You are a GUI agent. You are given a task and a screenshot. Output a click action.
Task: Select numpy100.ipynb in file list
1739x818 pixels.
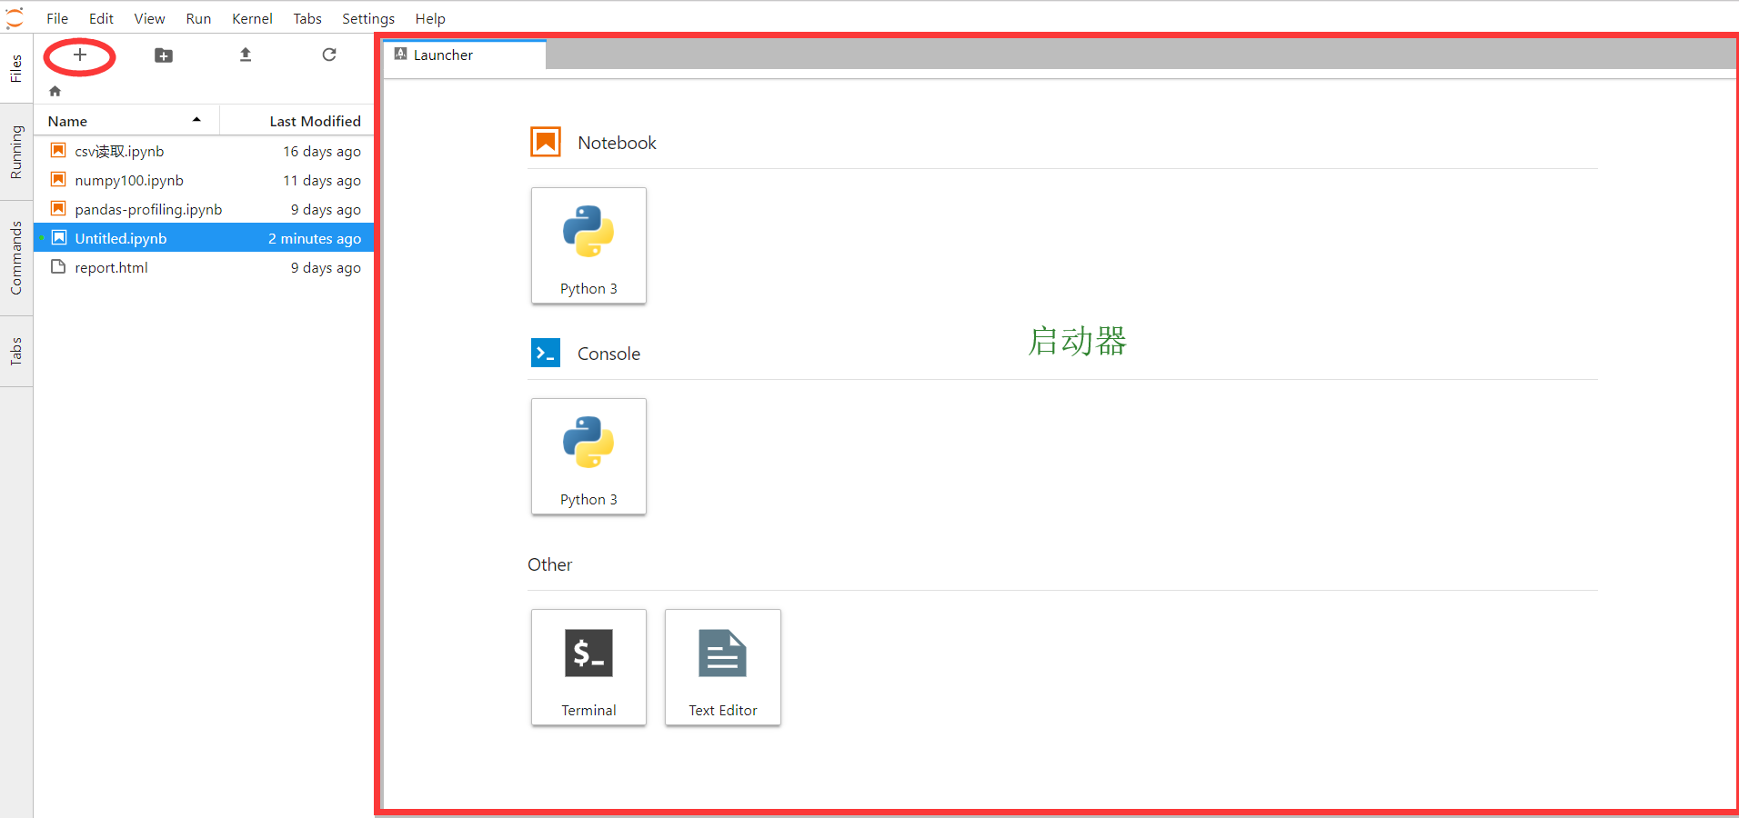tap(204, 180)
